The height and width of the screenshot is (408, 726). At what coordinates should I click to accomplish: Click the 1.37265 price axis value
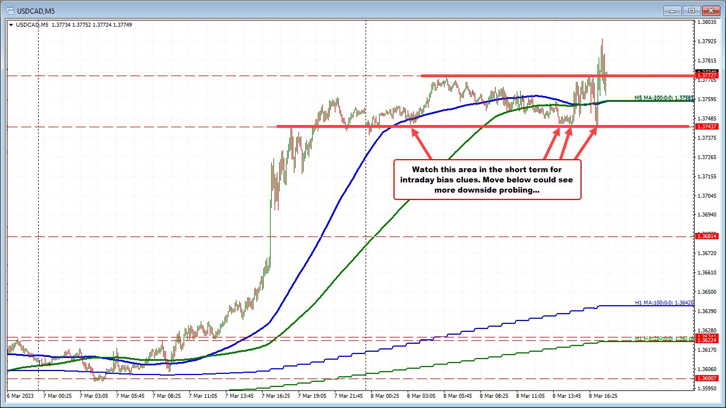tap(707, 157)
